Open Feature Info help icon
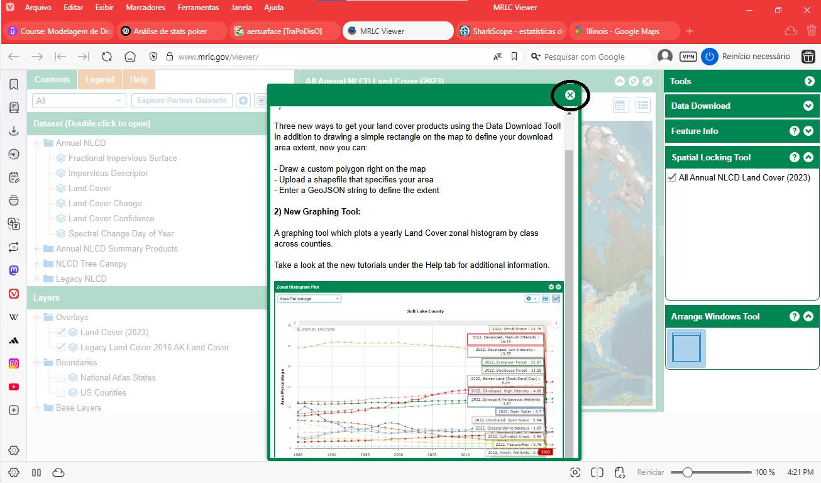 [x=795, y=131]
